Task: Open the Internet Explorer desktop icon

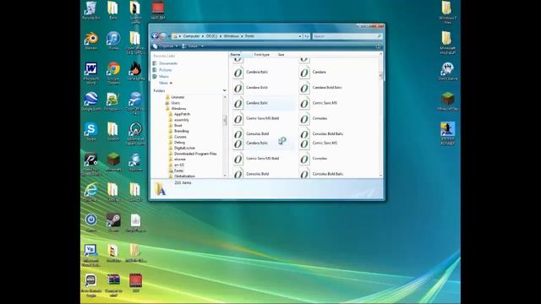Action: click(x=91, y=193)
